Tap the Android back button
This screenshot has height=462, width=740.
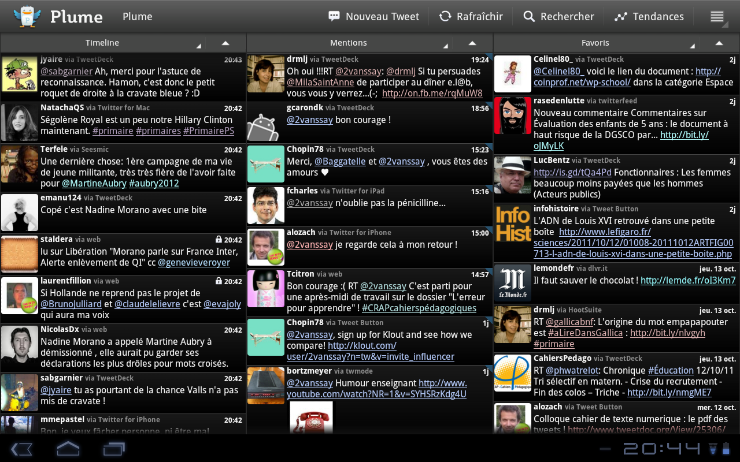pyautogui.click(x=21, y=449)
